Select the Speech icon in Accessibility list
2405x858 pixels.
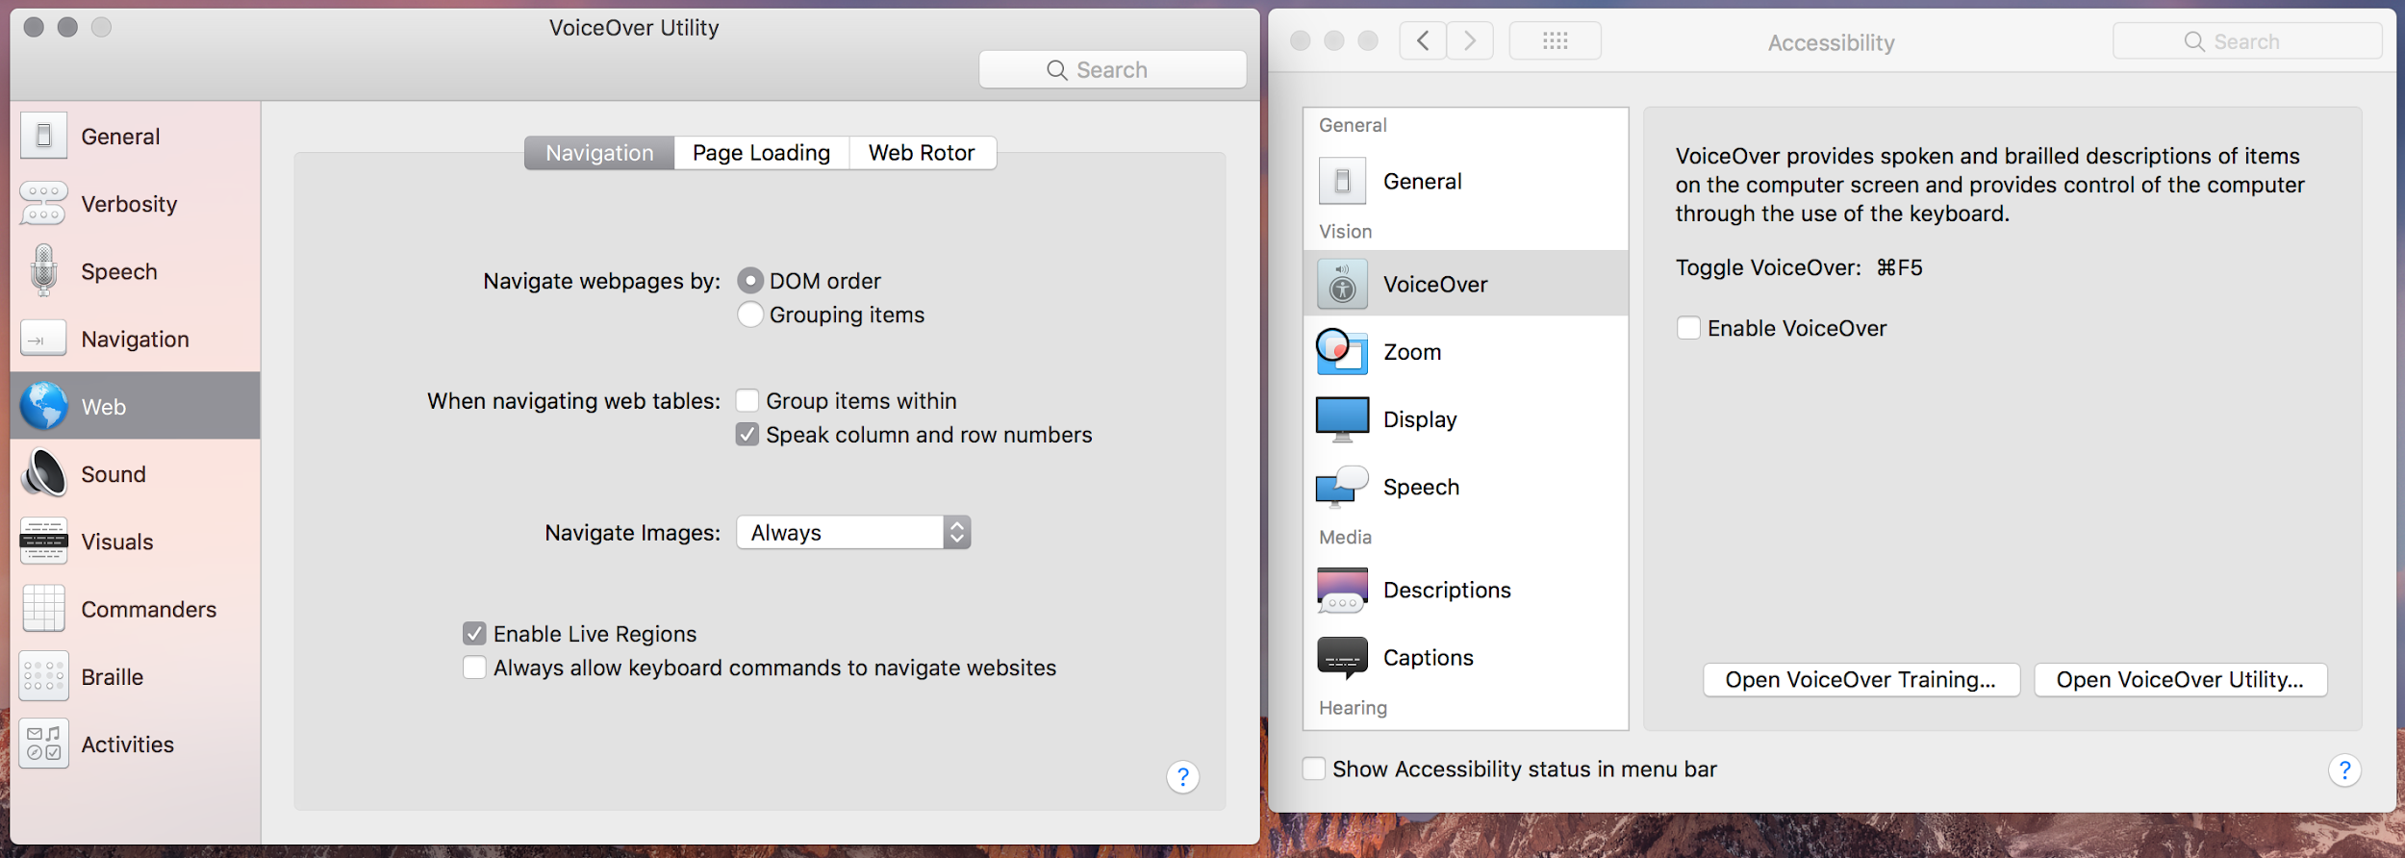1342,487
